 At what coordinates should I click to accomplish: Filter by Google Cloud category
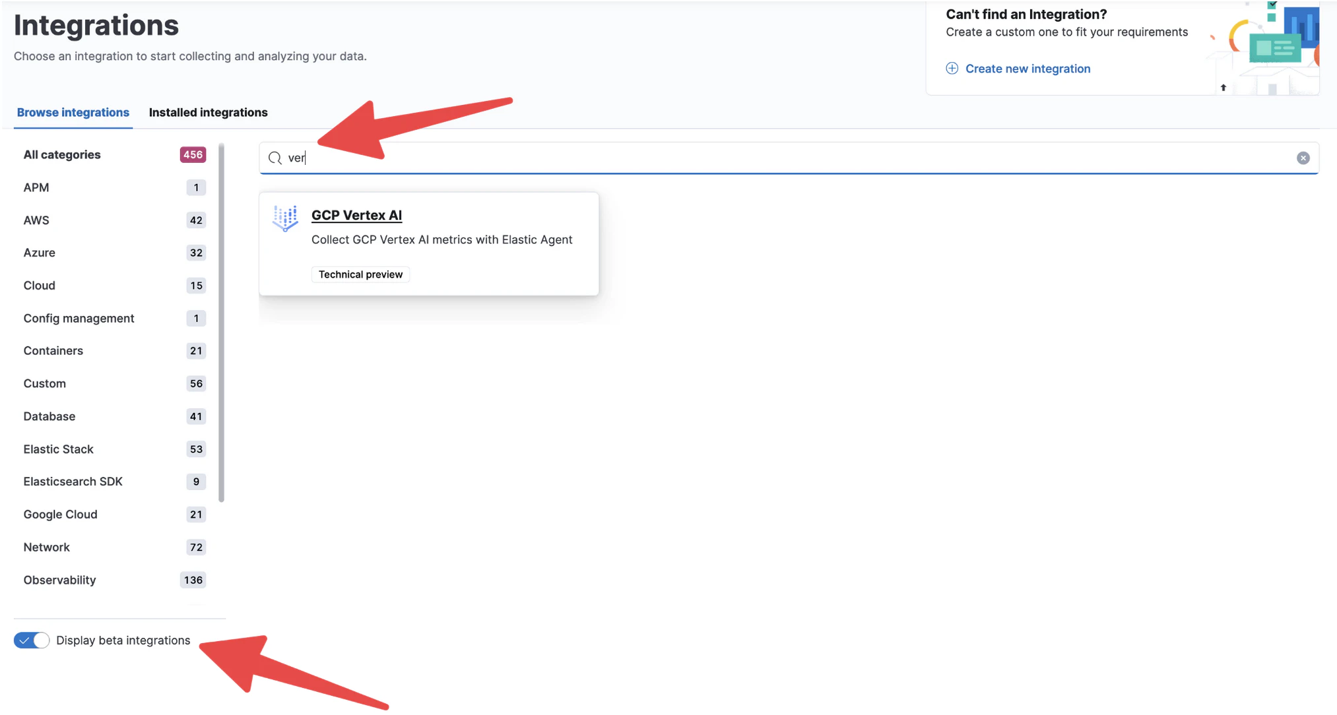coord(114,514)
